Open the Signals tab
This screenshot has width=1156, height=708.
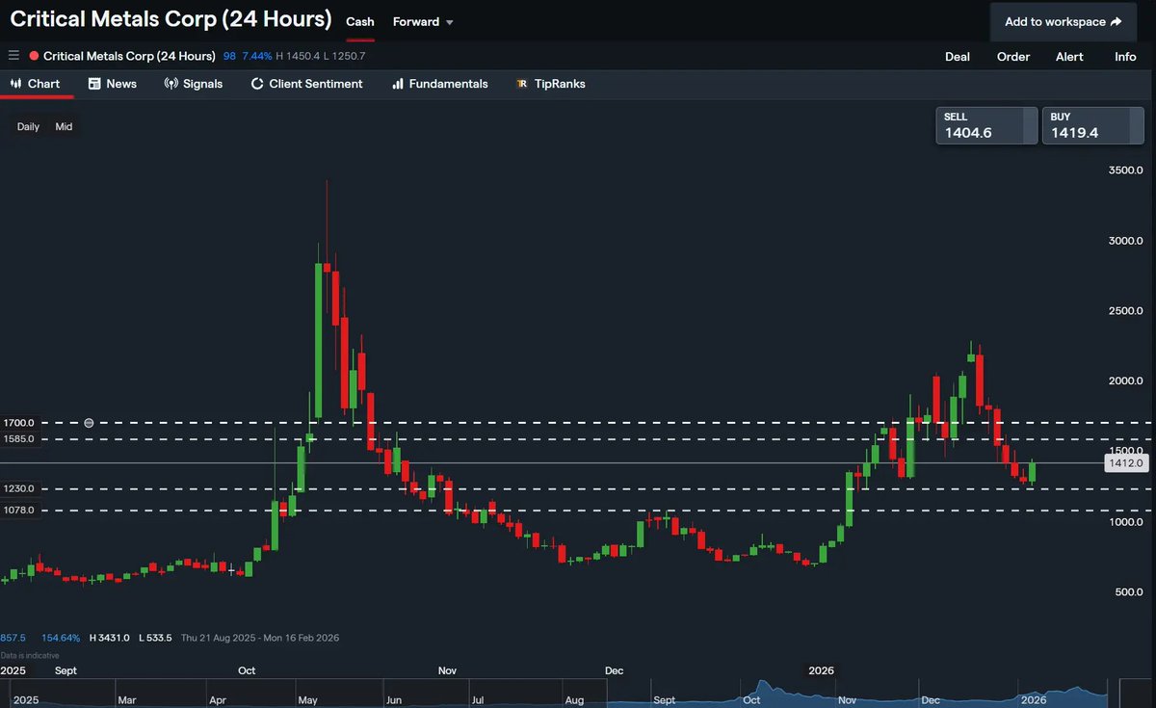click(194, 84)
